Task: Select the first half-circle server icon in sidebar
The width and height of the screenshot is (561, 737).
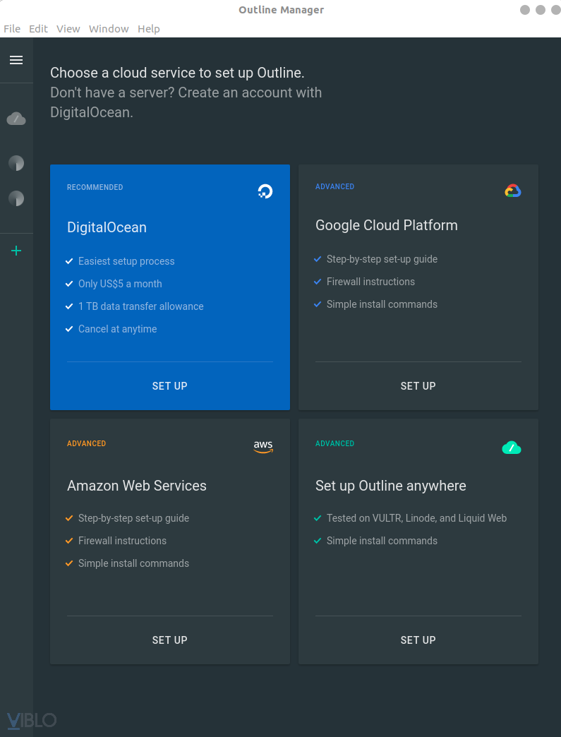Action: (x=16, y=163)
